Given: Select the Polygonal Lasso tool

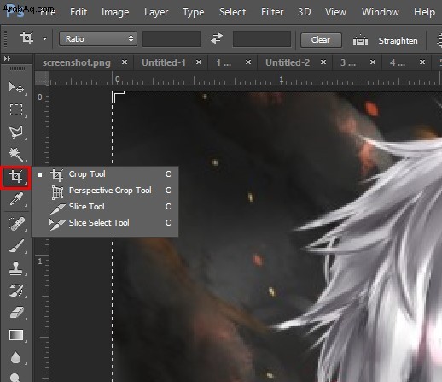Looking at the screenshot, I should click(16, 132).
